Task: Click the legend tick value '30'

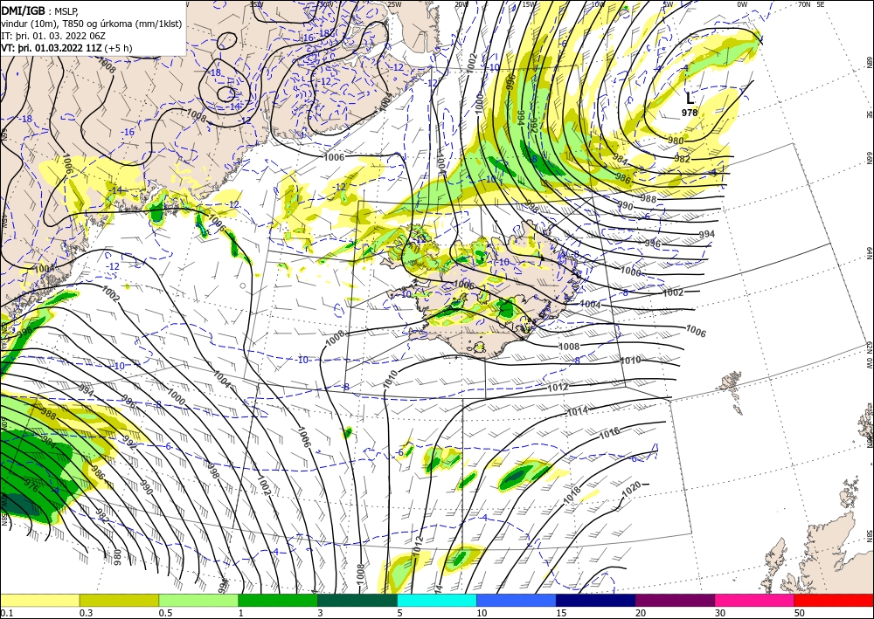Action: click(x=719, y=613)
